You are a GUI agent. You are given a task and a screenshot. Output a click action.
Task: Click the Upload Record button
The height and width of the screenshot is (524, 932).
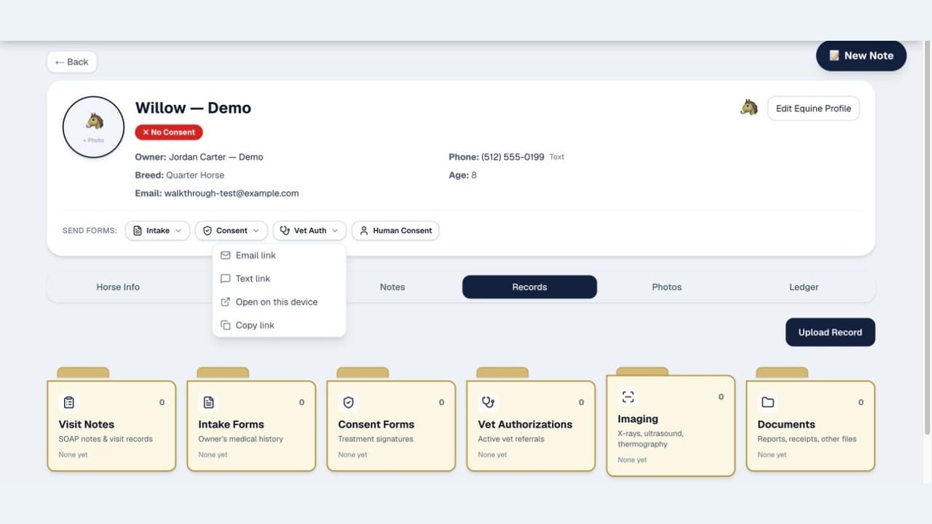coord(830,332)
